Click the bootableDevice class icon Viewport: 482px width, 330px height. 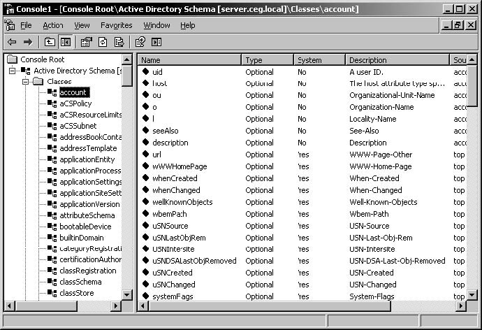pyautogui.click(x=52, y=227)
